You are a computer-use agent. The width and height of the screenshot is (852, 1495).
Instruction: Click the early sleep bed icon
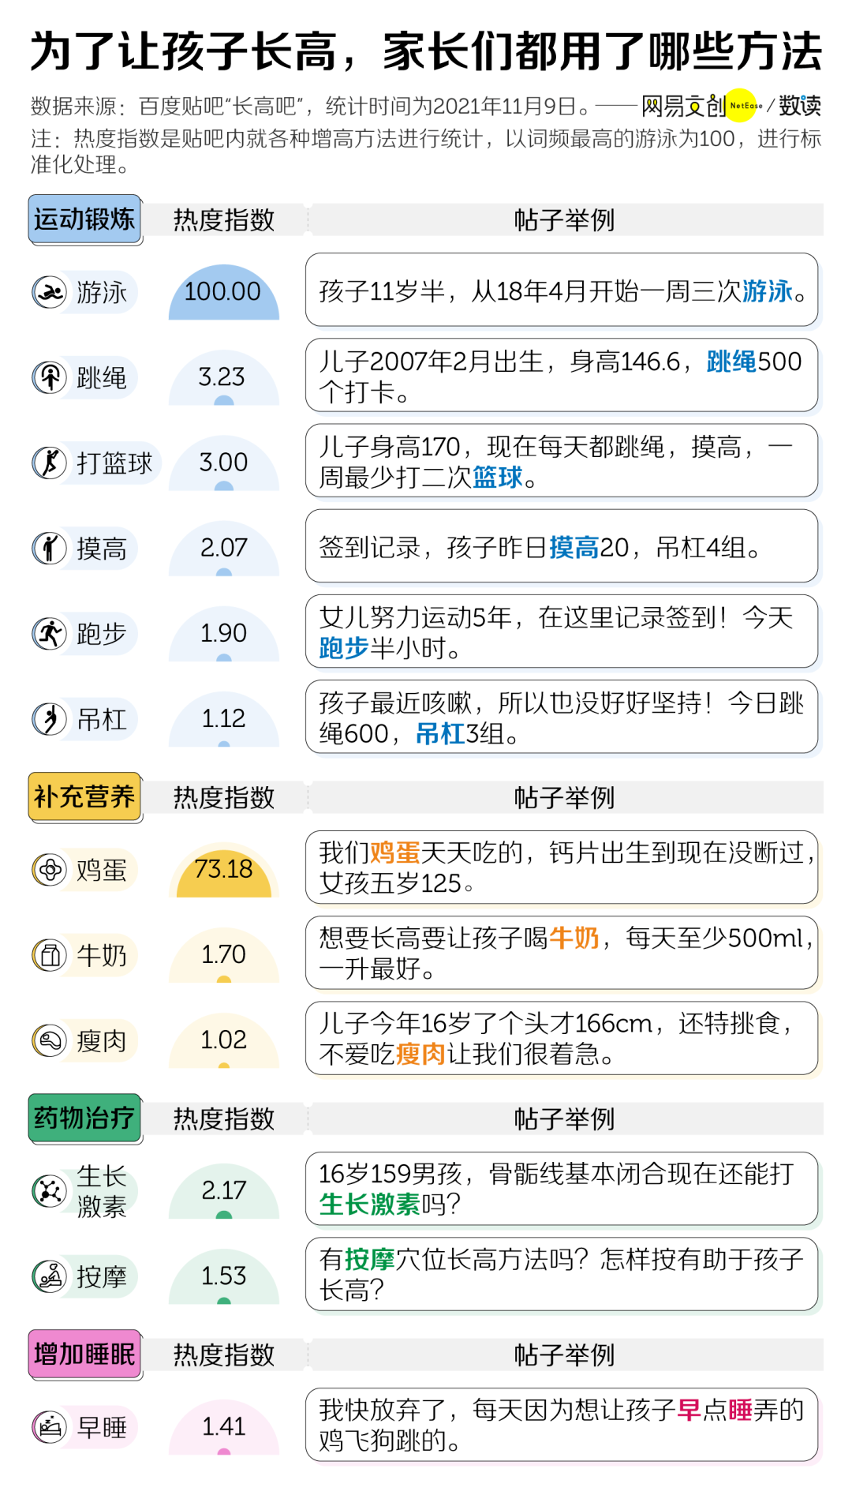pos(50,1426)
